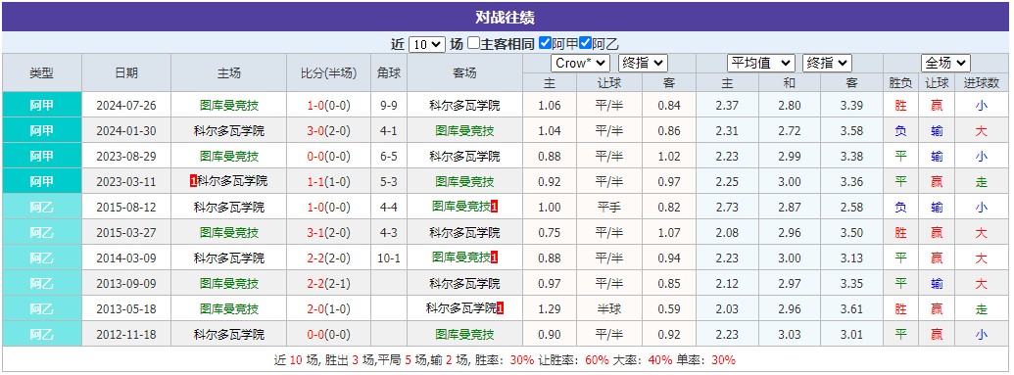Click the 类型 column header
This screenshot has height=375, width=1014.
[42, 73]
